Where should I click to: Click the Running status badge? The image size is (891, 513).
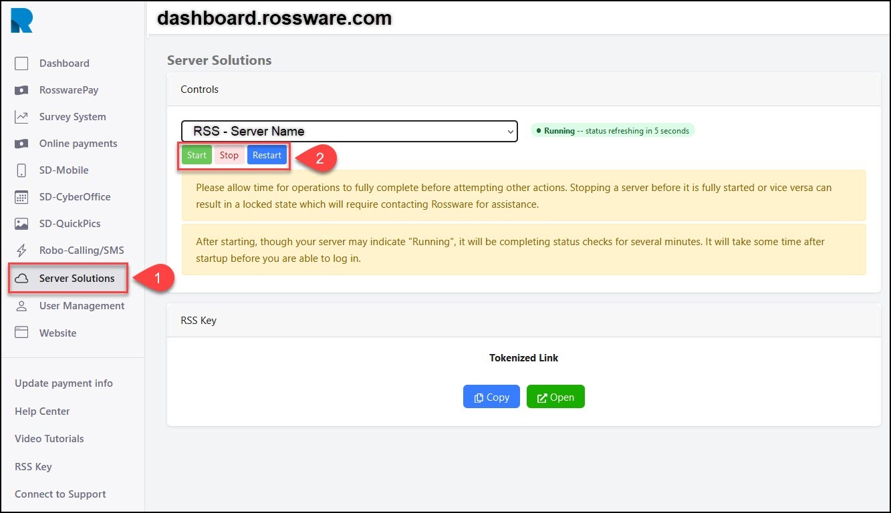point(613,131)
